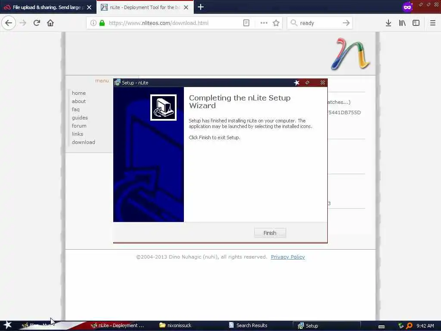
Task: Click the star icon in Setup title bar
Action: [x=296, y=83]
